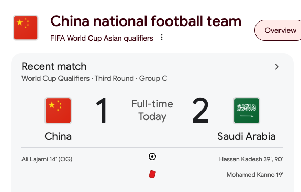The image size is (301, 192).
Task: Open the three-dot more options menu
Action: pos(162,37)
